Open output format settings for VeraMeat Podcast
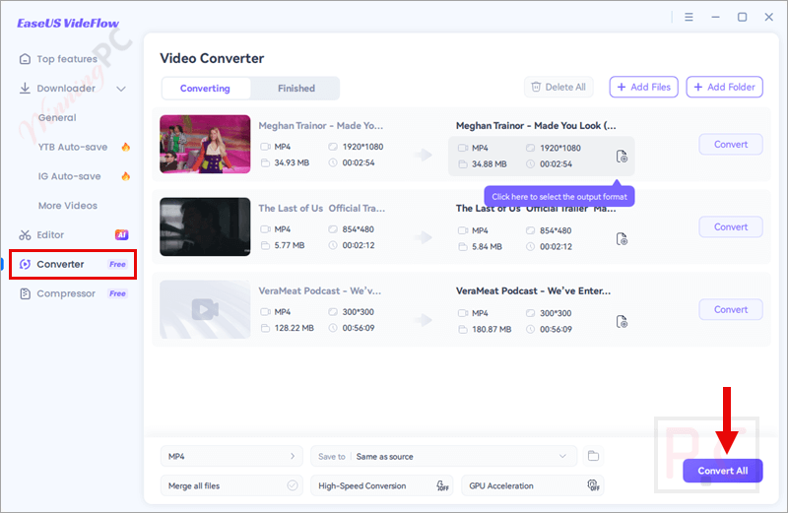This screenshot has width=788, height=513. coord(622,322)
